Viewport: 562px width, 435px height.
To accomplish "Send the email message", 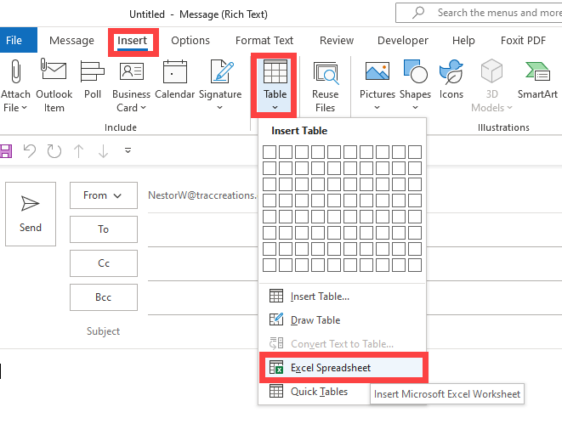I will (x=31, y=214).
